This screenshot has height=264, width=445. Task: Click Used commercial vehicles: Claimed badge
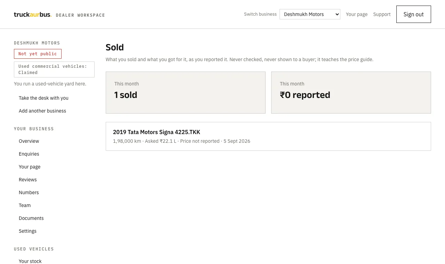[x=54, y=69]
